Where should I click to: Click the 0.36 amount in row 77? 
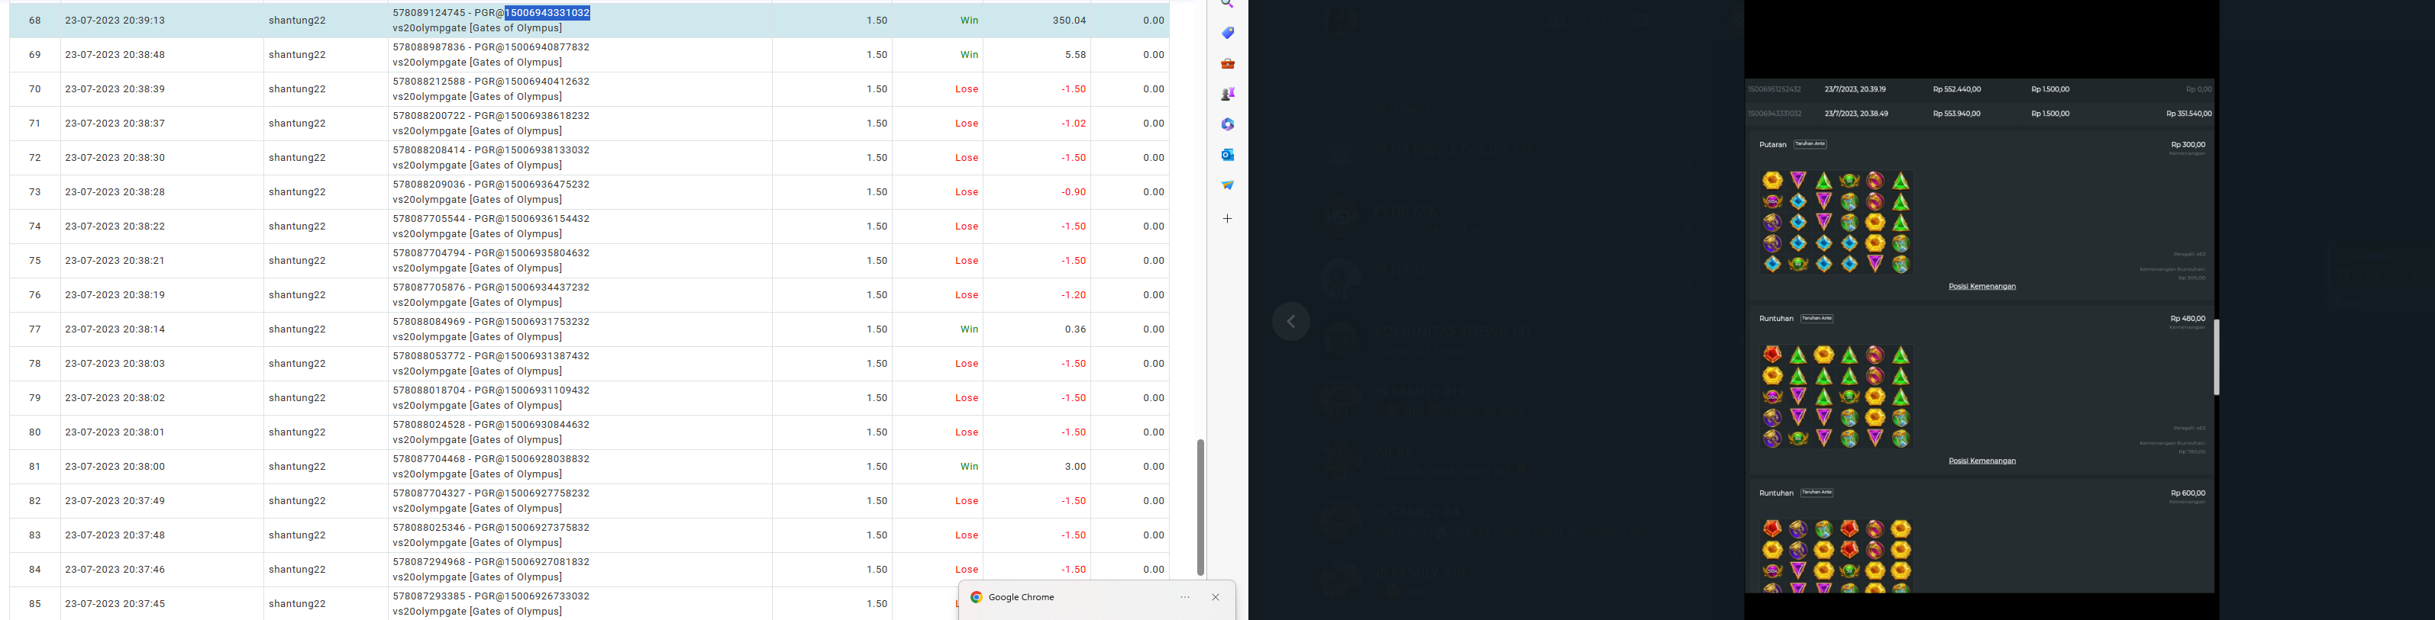pos(1076,329)
